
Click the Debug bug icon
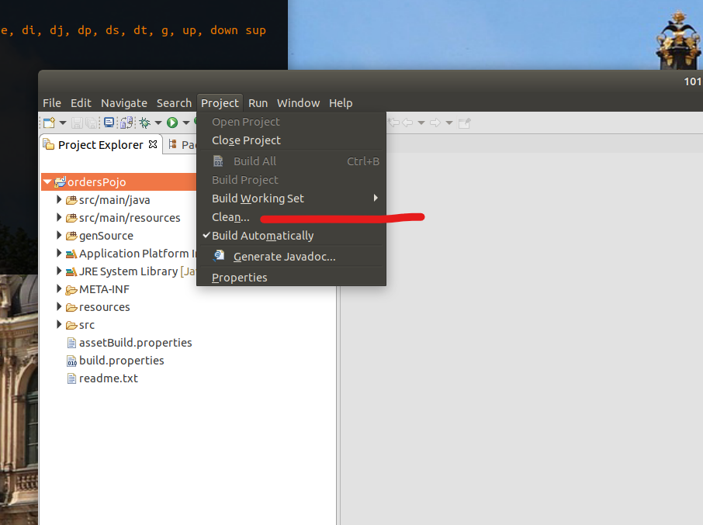coord(144,123)
